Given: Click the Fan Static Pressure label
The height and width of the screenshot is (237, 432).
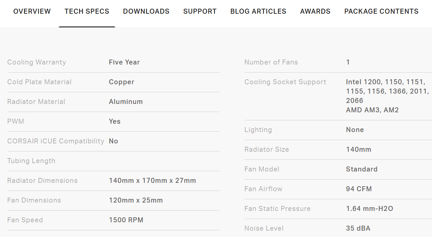Looking at the screenshot, I should (278, 209).
